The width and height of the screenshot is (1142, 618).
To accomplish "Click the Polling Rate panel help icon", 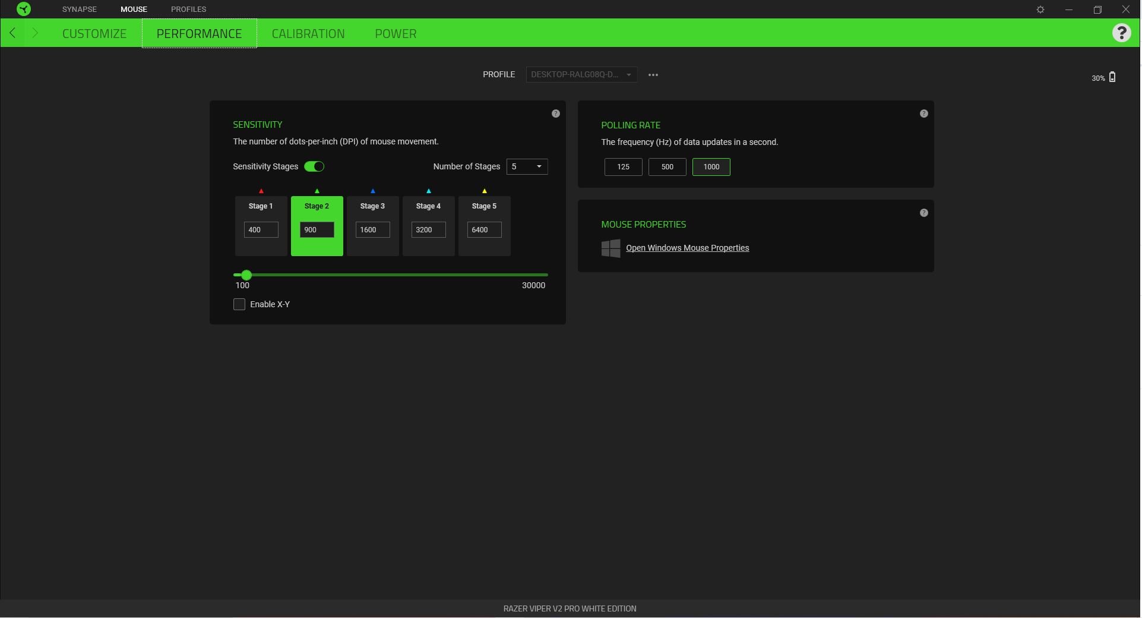I will [925, 113].
